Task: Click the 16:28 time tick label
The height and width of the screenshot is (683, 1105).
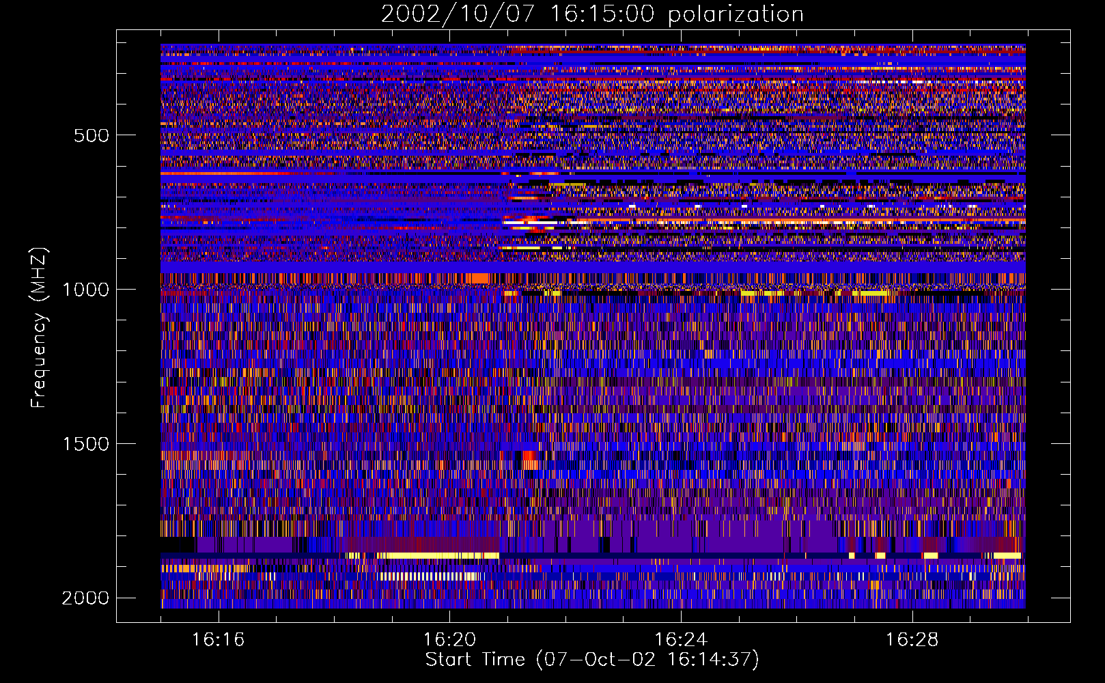Action: pyautogui.click(x=912, y=639)
